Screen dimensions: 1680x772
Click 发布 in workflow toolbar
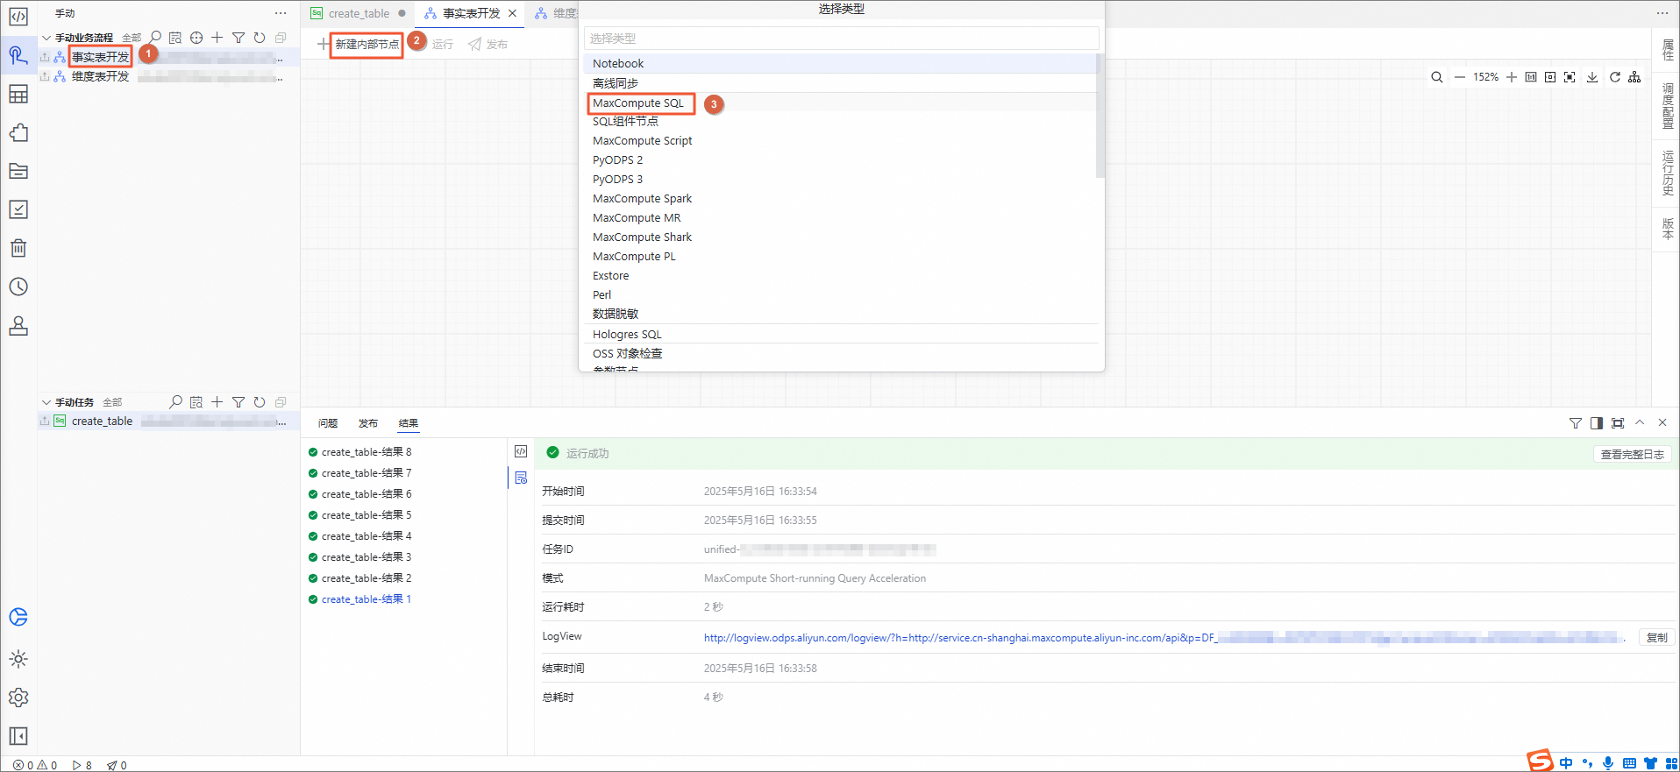[x=488, y=45]
